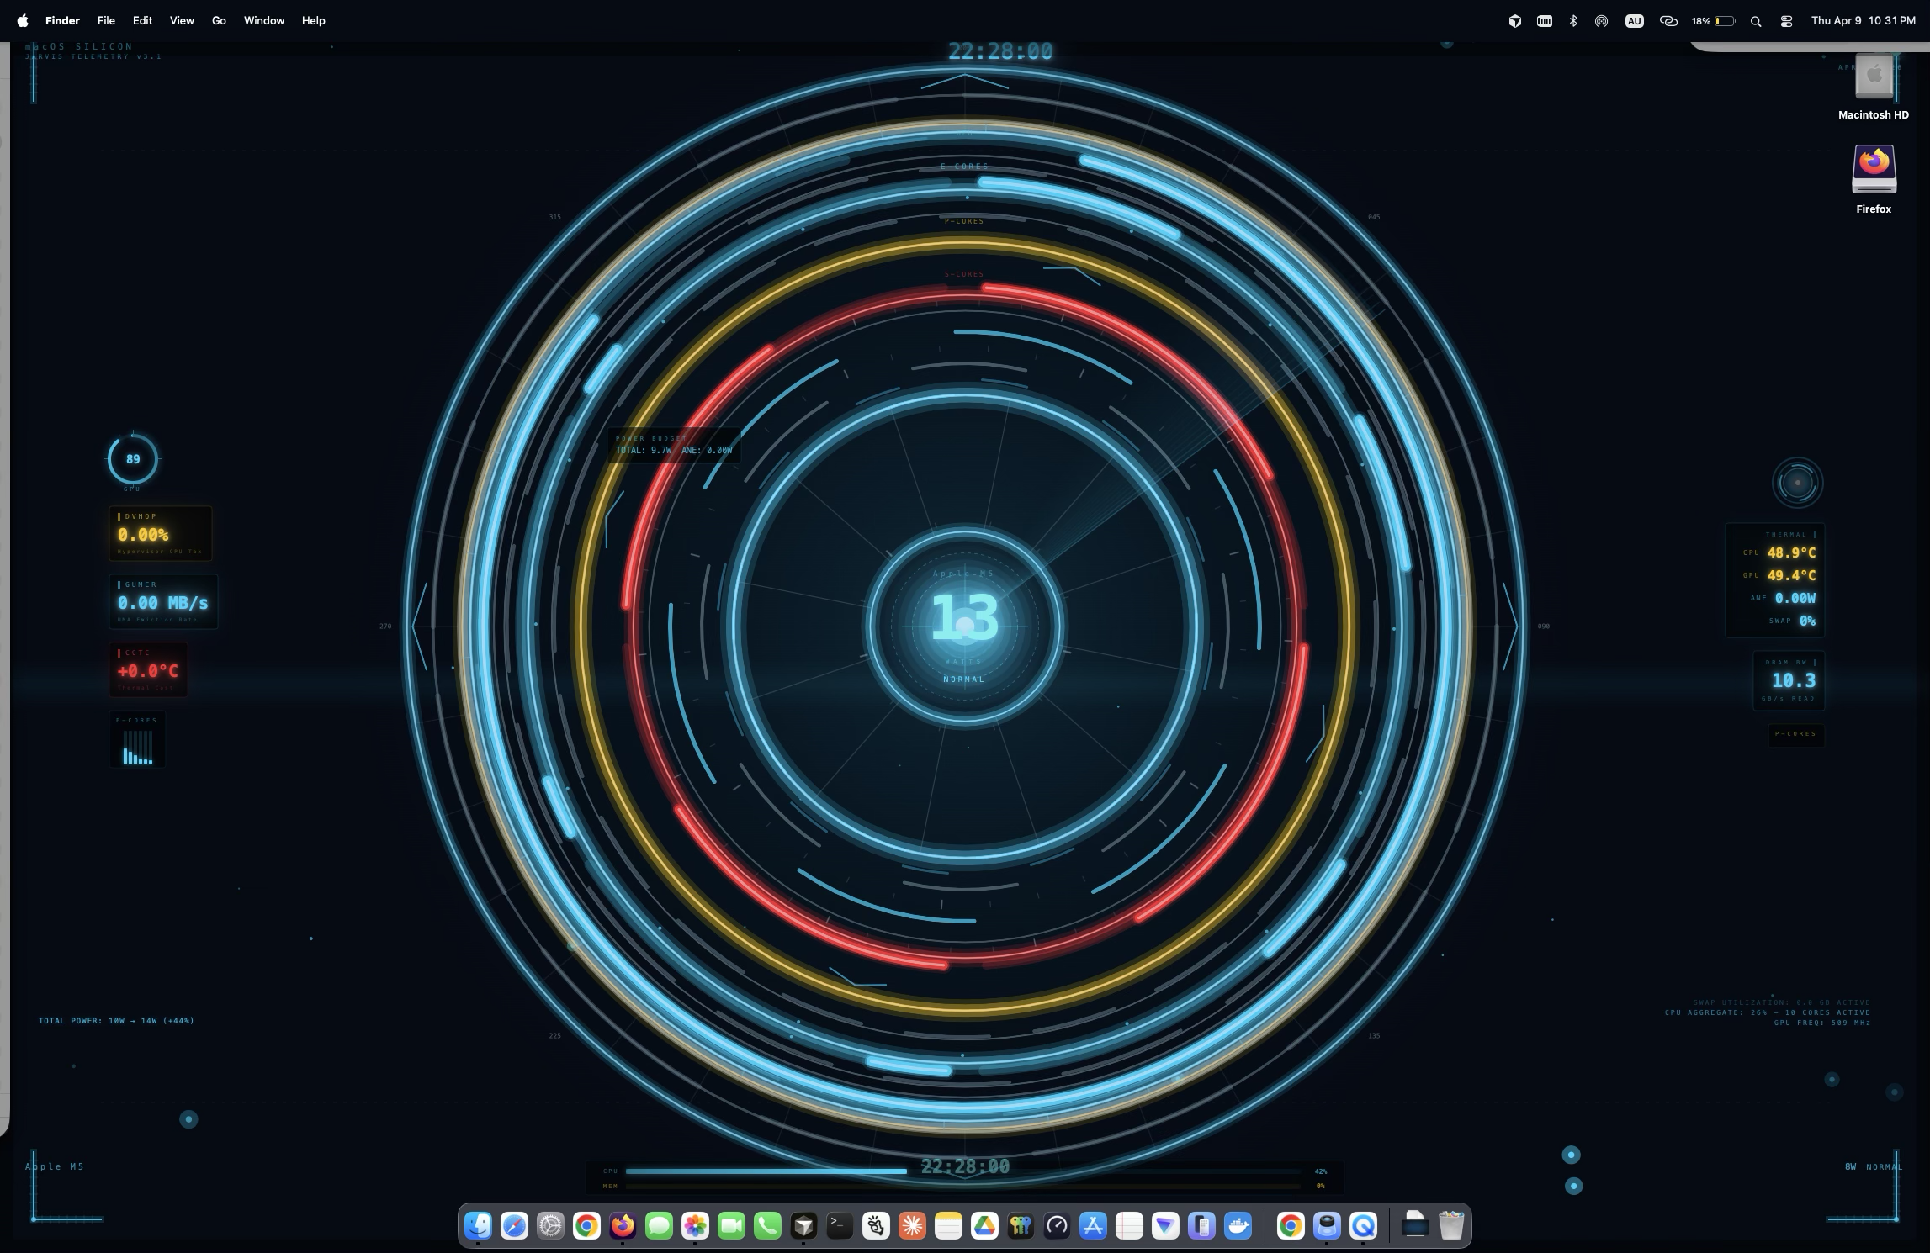Screen dimensions: 1930x1253
Task: Open the Bluetooth status menu
Action: click(1573, 20)
